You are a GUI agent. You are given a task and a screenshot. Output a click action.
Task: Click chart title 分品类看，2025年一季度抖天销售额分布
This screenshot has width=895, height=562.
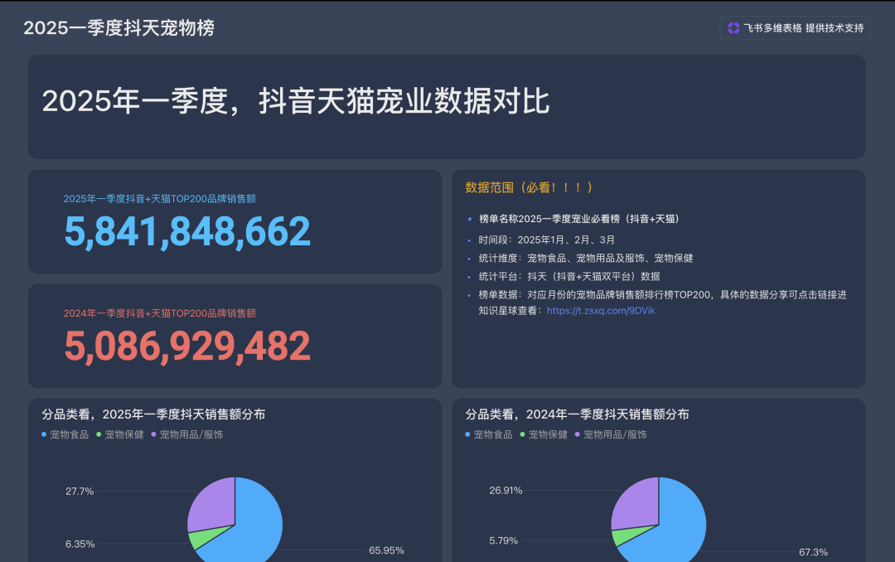pos(153,414)
